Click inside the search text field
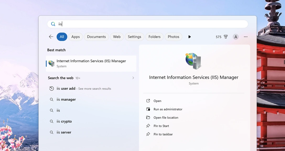This screenshot has height=151, width=285. pos(148,24)
